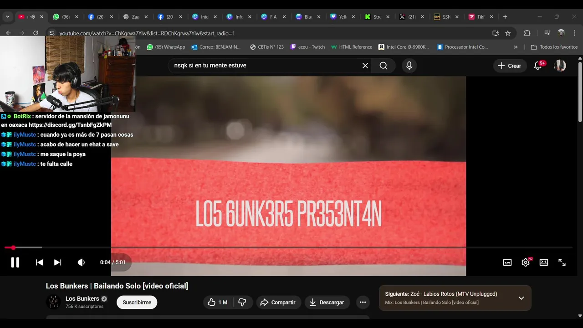Viewport: 583px width, 328px height.
Task: Switch to the Inic tab
Action: [205, 17]
